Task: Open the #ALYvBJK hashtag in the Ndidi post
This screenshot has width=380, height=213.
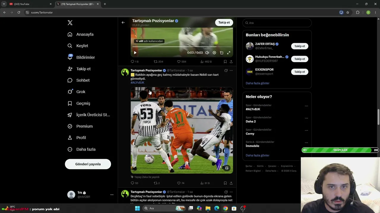Action: [137, 83]
